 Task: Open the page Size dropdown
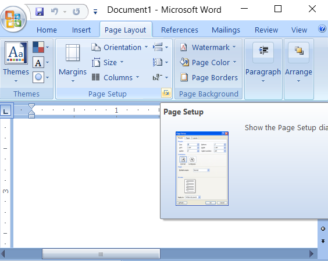[x=108, y=62]
